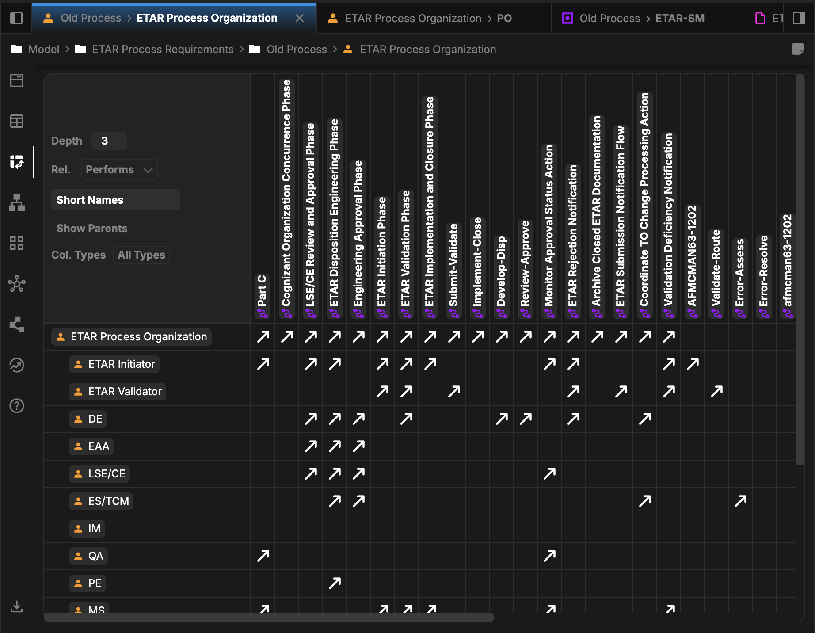Screen dimensions: 815x633
Task: Select the relationship matrix view icon
Action: (17, 162)
